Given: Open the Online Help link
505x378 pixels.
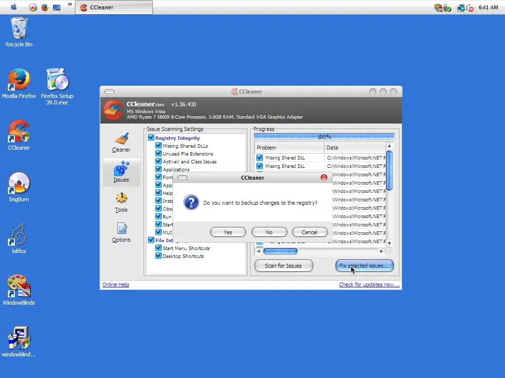Looking at the screenshot, I should tap(115, 284).
